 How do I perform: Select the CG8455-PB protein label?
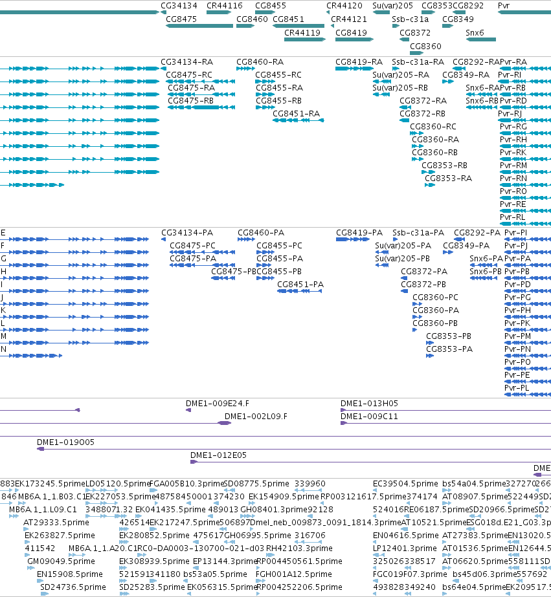(279, 272)
